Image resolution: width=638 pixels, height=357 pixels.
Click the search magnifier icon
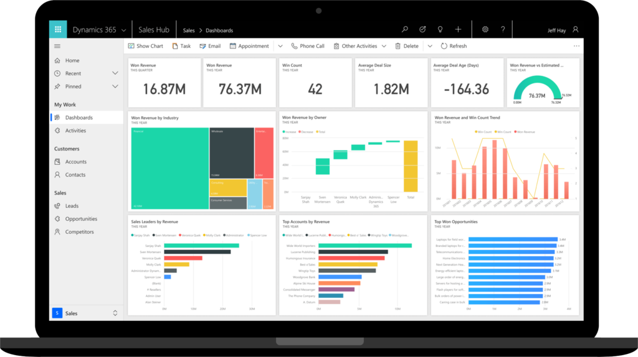click(x=405, y=29)
